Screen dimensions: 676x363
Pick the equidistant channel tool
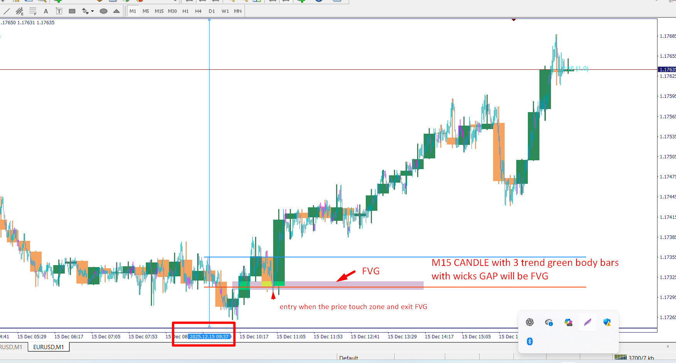[20, 11]
